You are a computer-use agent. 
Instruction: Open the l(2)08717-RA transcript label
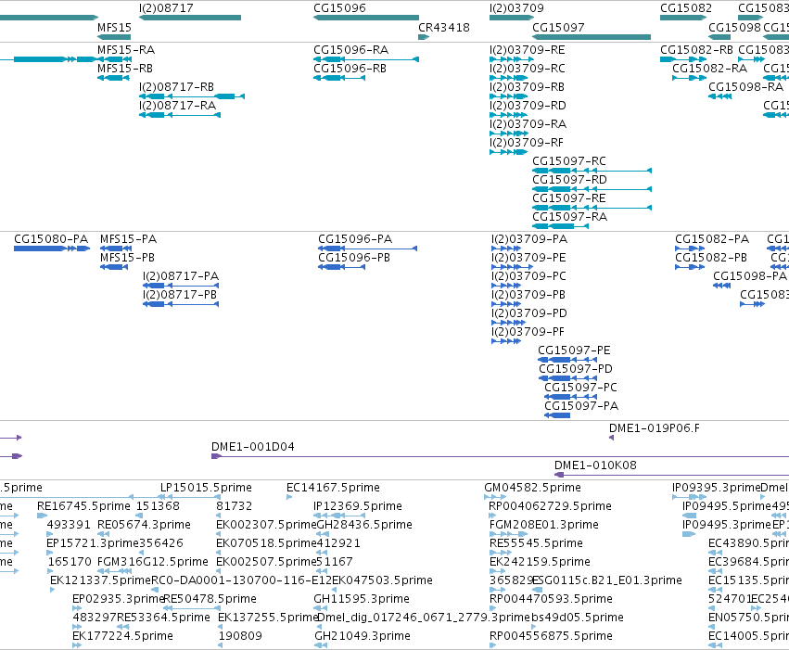[177, 106]
